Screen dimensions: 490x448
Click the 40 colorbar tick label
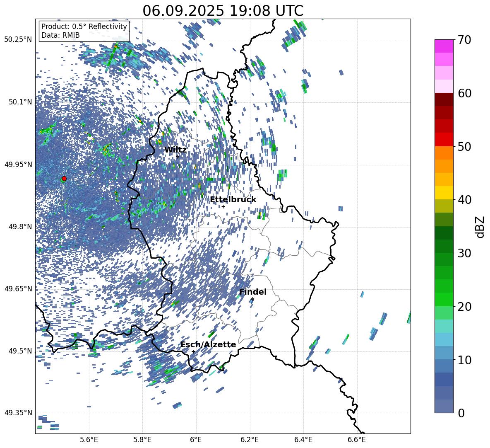(464, 200)
